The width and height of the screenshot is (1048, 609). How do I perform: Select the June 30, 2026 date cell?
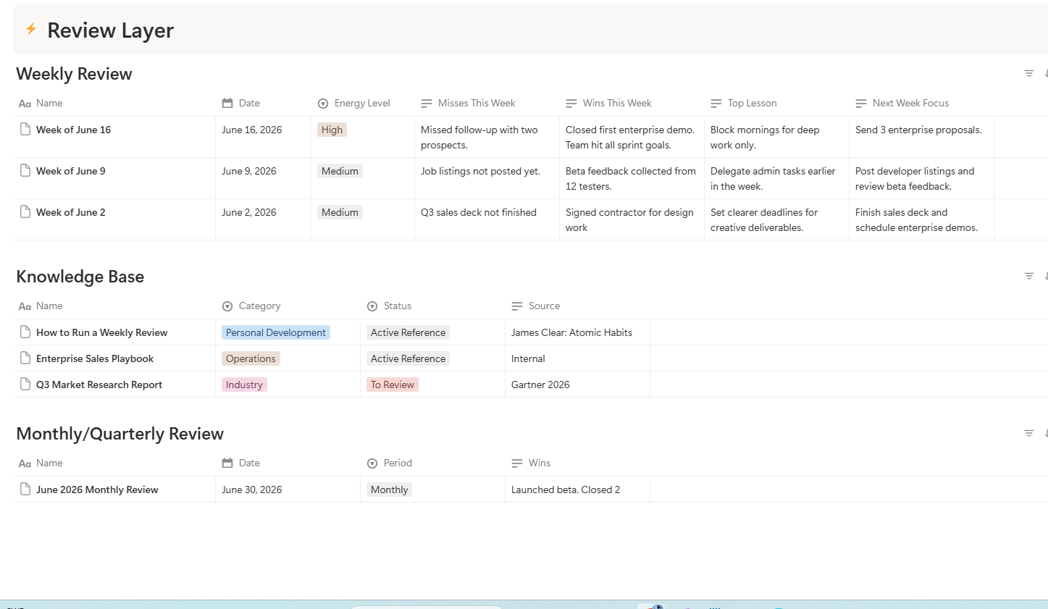[x=288, y=490]
